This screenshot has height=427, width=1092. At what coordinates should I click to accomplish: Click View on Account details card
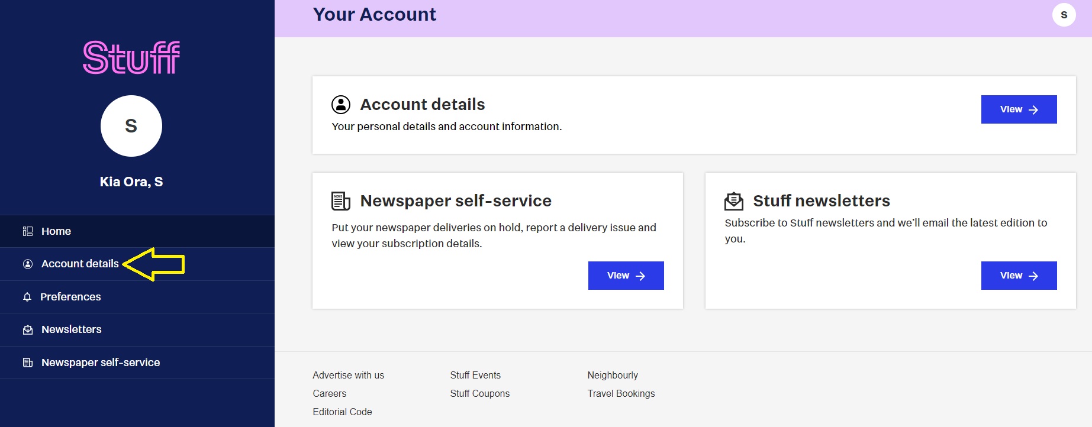point(1019,109)
